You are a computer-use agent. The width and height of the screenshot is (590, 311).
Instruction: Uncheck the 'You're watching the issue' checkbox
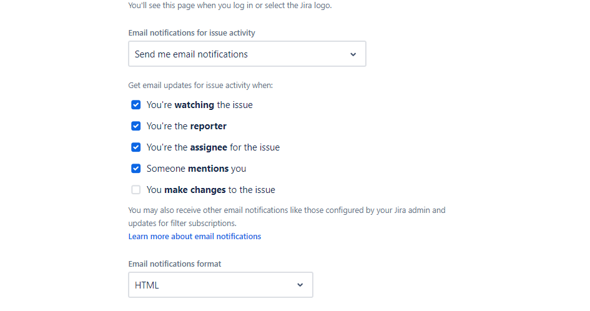[x=136, y=105]
